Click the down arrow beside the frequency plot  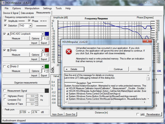click(x=52, y=71)
